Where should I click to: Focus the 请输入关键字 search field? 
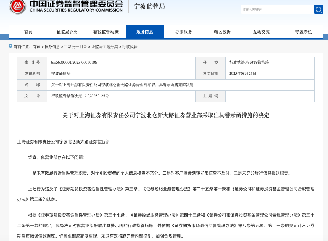click(x=277, y=9)
